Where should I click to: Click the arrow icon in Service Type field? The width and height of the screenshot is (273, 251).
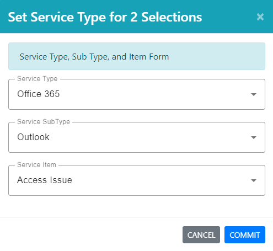[x=254, y=94]
